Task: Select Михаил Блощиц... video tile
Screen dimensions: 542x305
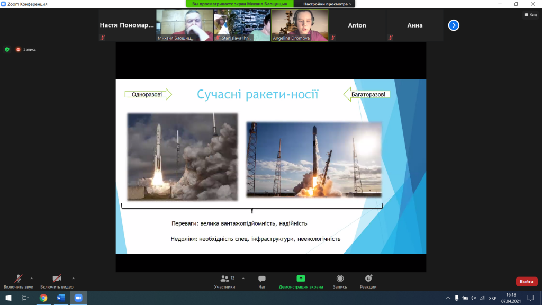Action: (185, 25)
